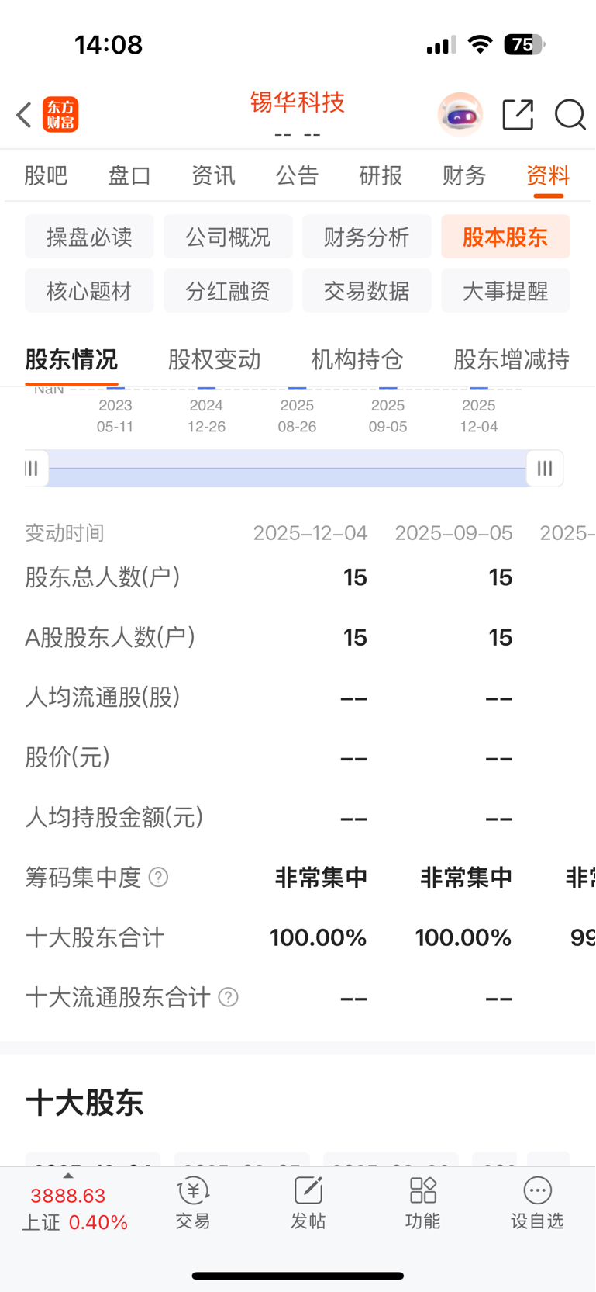This screenshot has width=596, height=1292.
Task: Switch to the 公告 tab
Action: tap(297, 175)
